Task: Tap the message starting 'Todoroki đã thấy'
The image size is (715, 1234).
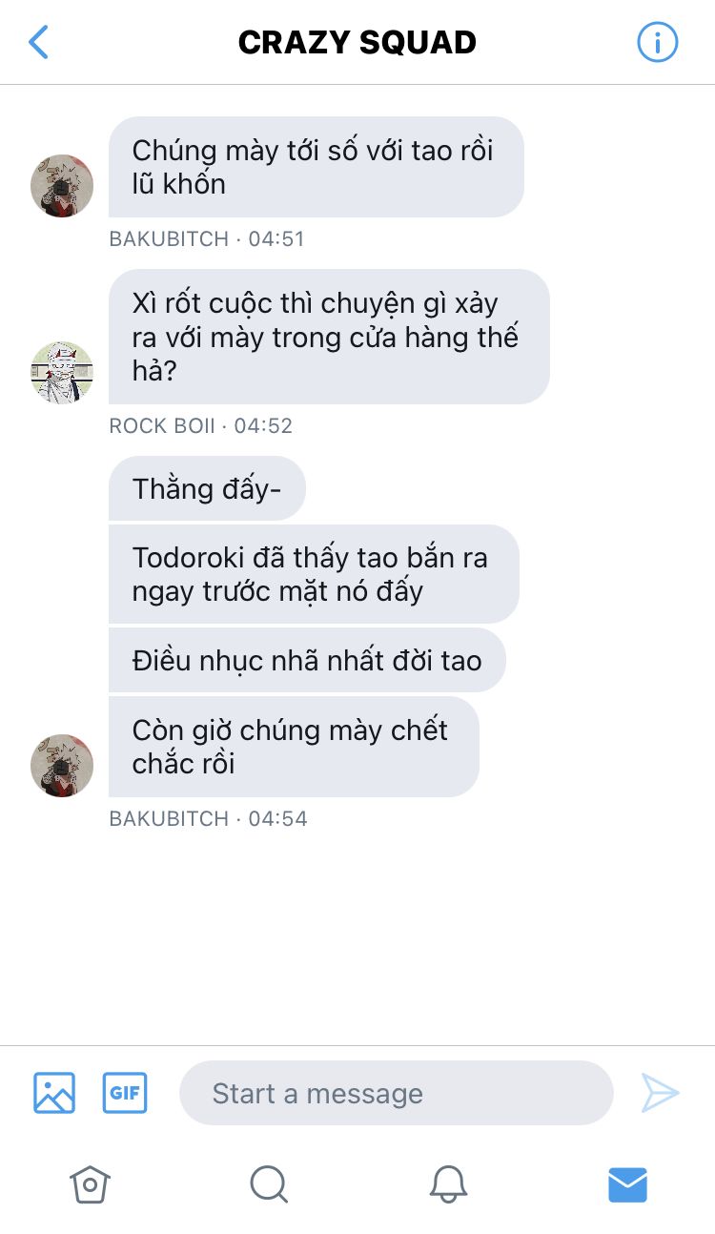Action: (x=314, y=574)
